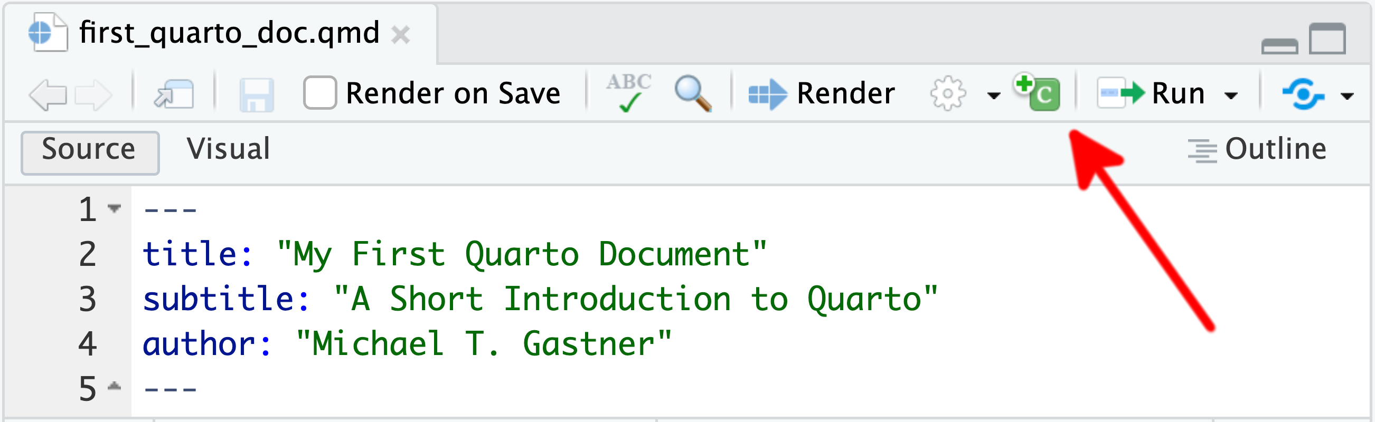This screenshot has width=1375, height=422.
Task: Insert a new code chunk
Action: (1038, 93)
